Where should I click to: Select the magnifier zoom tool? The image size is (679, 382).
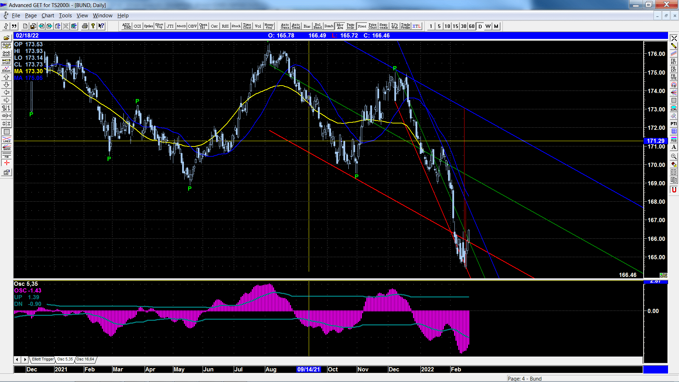pyautogui.click(x=674, y=156)
